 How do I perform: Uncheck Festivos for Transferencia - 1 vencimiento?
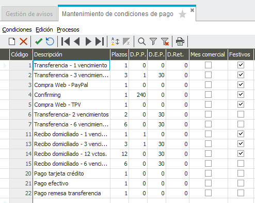[241, 65]
